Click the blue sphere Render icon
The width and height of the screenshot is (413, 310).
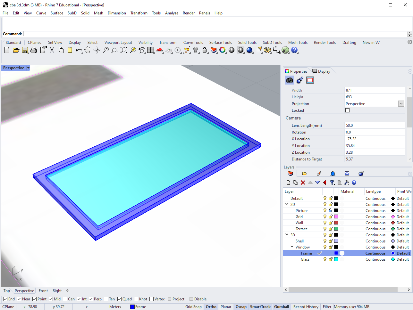pyautogui.click(x=249, y=50)
